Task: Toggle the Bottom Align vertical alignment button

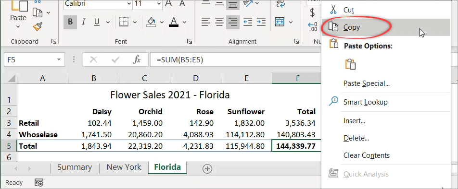Action: click(x=233, y=4)
